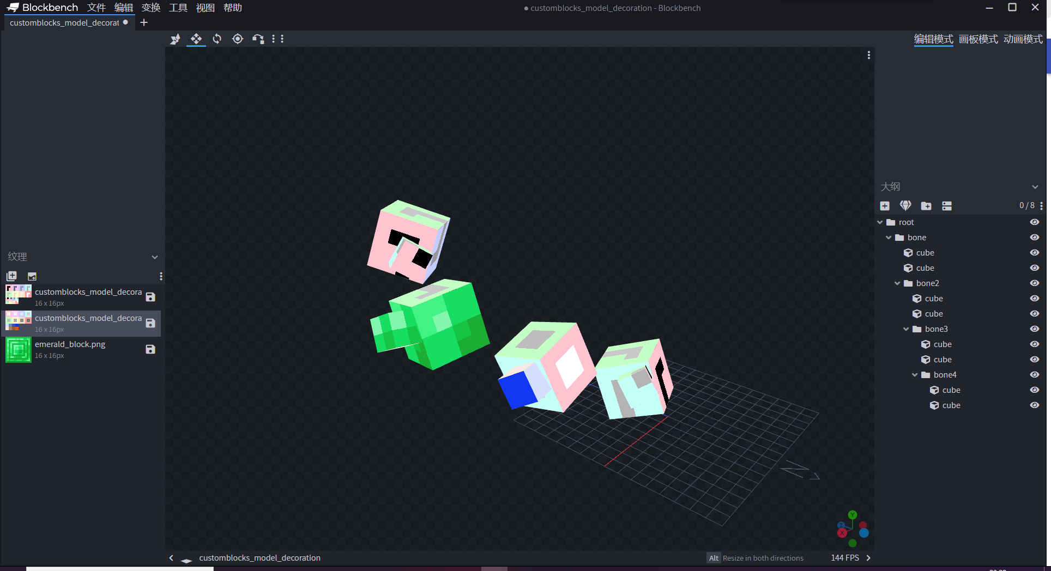
Task: Save the emerald_block.png texture
Action: click(x=150, y=349)
